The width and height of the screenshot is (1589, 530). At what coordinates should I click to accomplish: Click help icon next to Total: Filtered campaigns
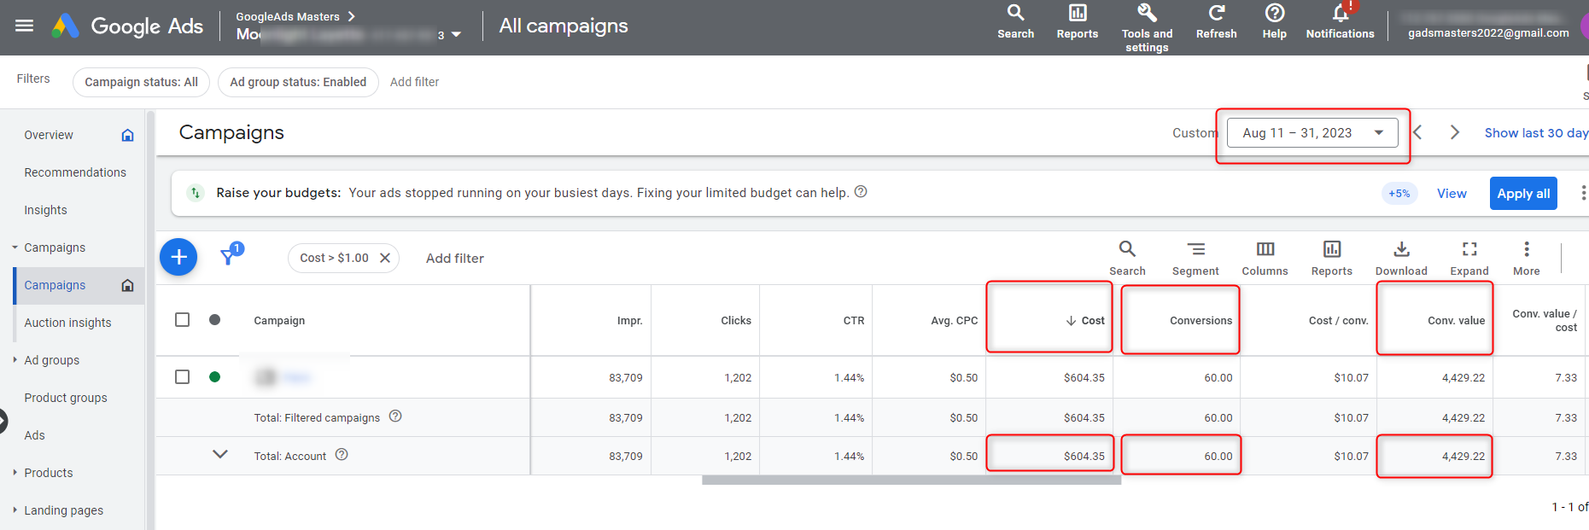click(x=395, y=416)
